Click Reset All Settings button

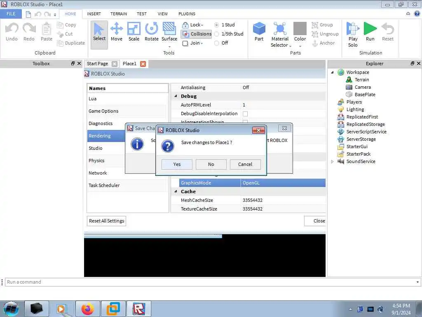click(x=106, y=221)
